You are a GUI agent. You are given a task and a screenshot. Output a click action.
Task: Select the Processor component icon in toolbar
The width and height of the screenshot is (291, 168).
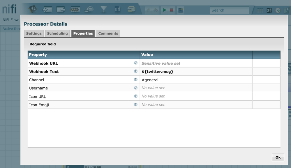(33, 9)
